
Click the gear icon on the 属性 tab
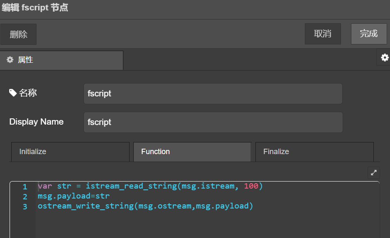point(10,60)
